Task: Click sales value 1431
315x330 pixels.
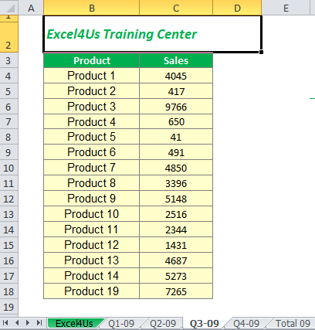Action: coord(176,245)
